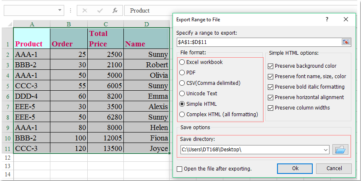Screen dimensions: 361x181
Task: Click order cell with value 100
Action: (x=69, y=138)
